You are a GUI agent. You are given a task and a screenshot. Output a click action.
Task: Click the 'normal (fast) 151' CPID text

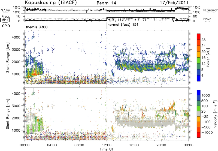[x=123, y=25]
